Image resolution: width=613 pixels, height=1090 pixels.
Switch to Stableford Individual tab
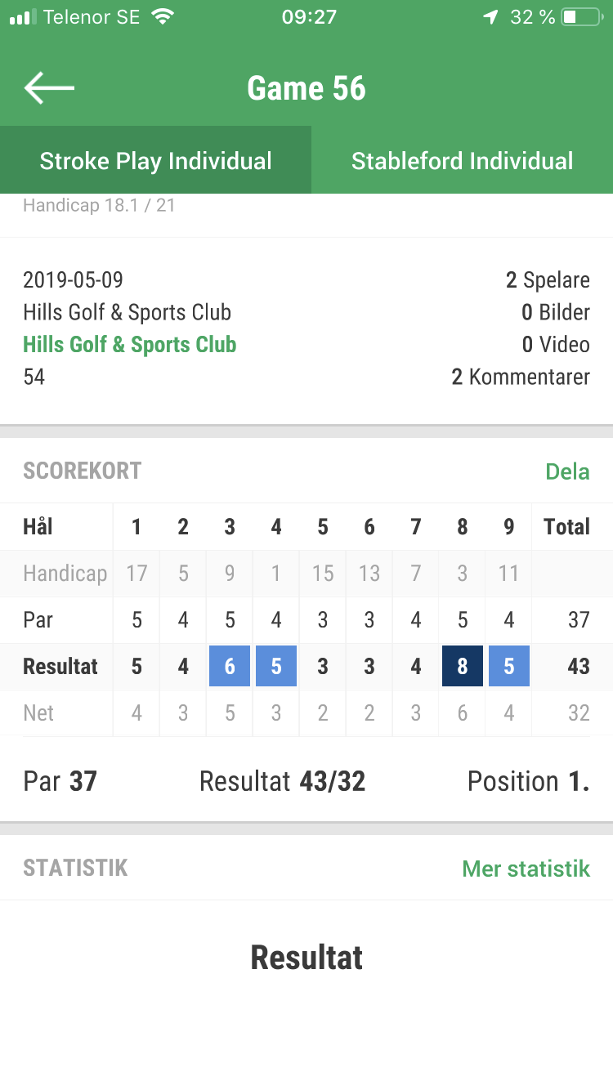[x=463, y=160]
